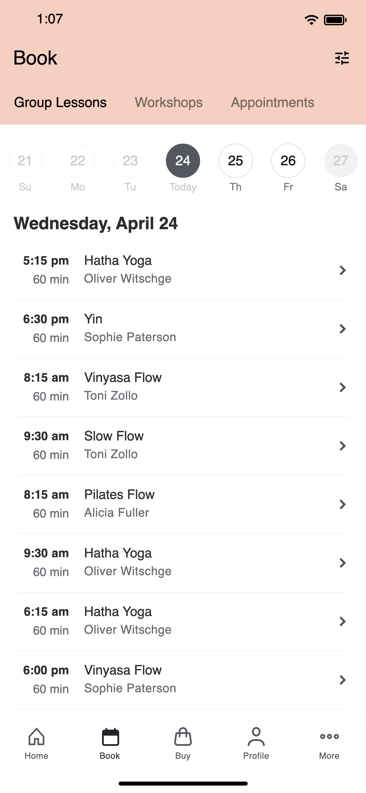
Task: Open chevron for Yin with Sophie Paterson
Action: point(342,329)
